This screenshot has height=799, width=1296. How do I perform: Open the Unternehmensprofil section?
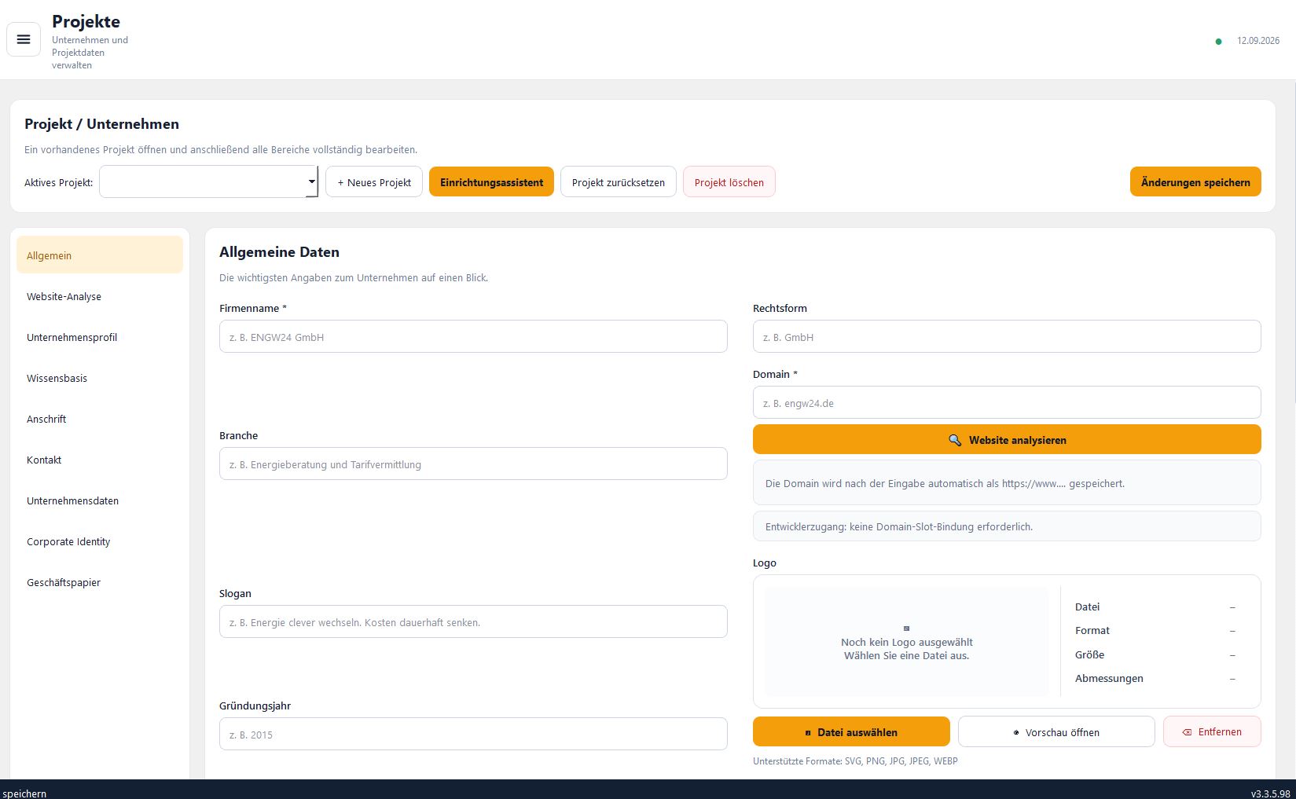pyautogui.click(x=100, y=337)
